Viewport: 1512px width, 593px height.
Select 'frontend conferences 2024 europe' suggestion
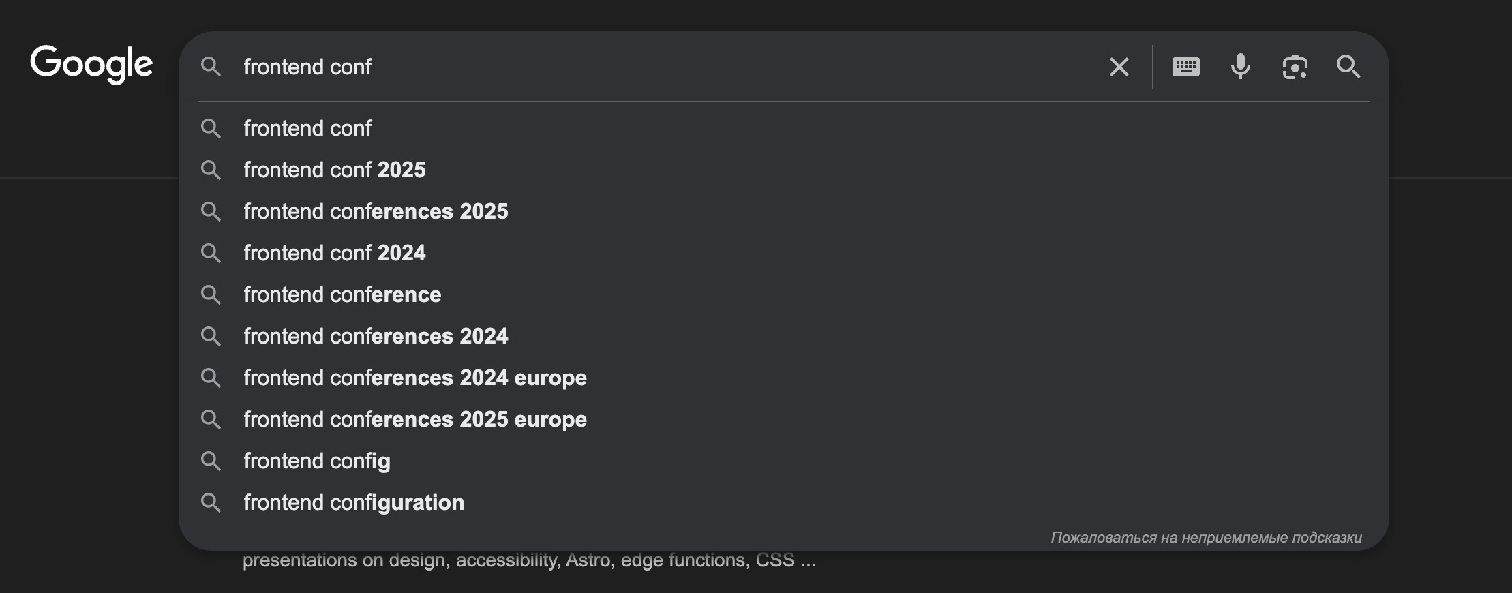click(415, 378)
